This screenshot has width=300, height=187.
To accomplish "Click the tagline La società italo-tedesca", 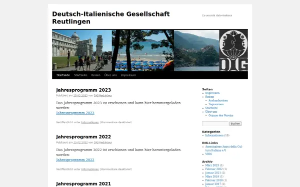I will (x=217, y=15).
